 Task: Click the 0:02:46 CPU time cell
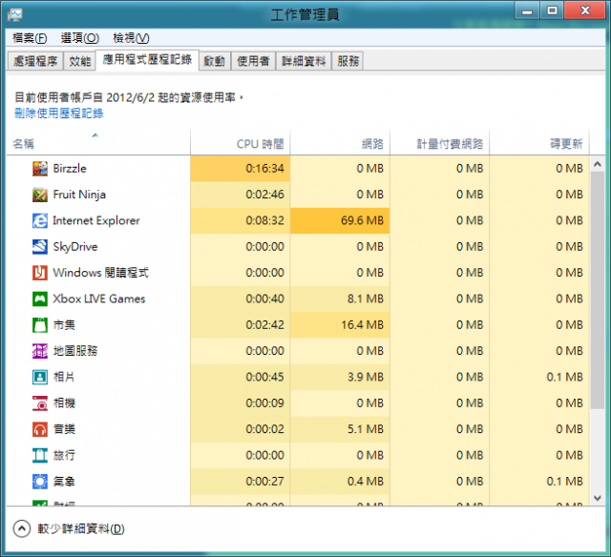tap(240, 195)
